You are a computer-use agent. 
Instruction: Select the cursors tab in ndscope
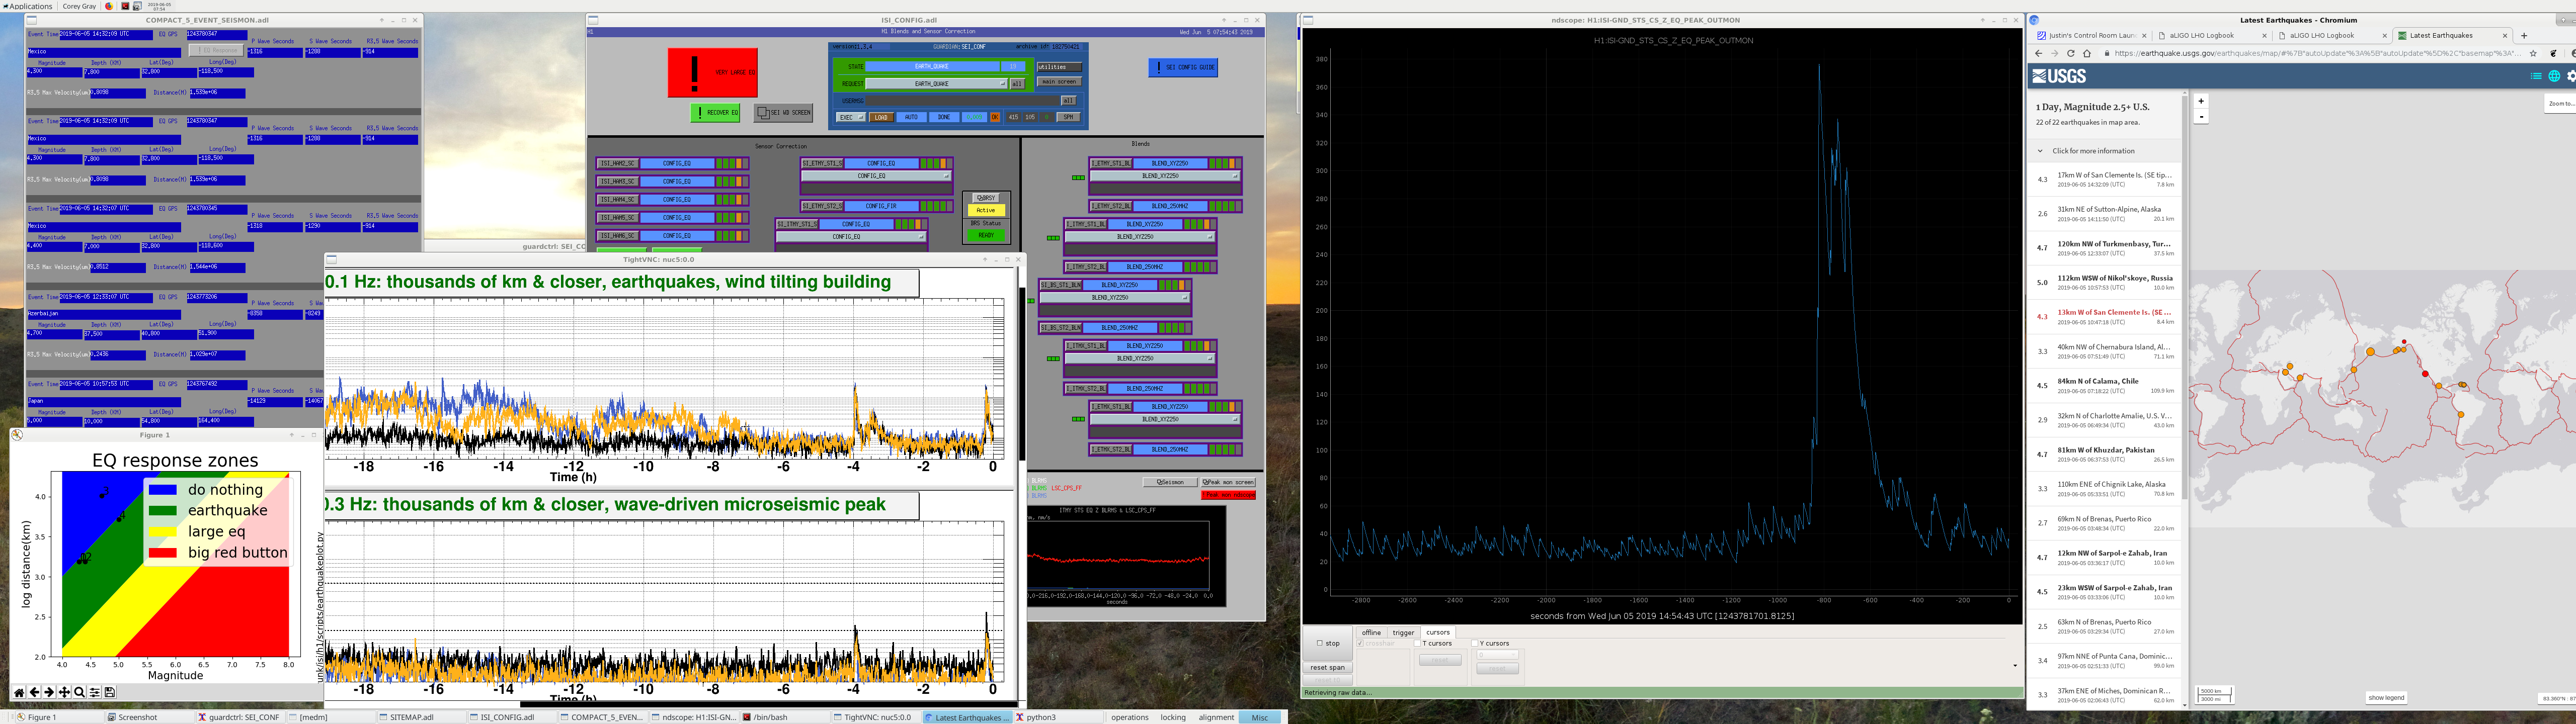[1438, 632]
